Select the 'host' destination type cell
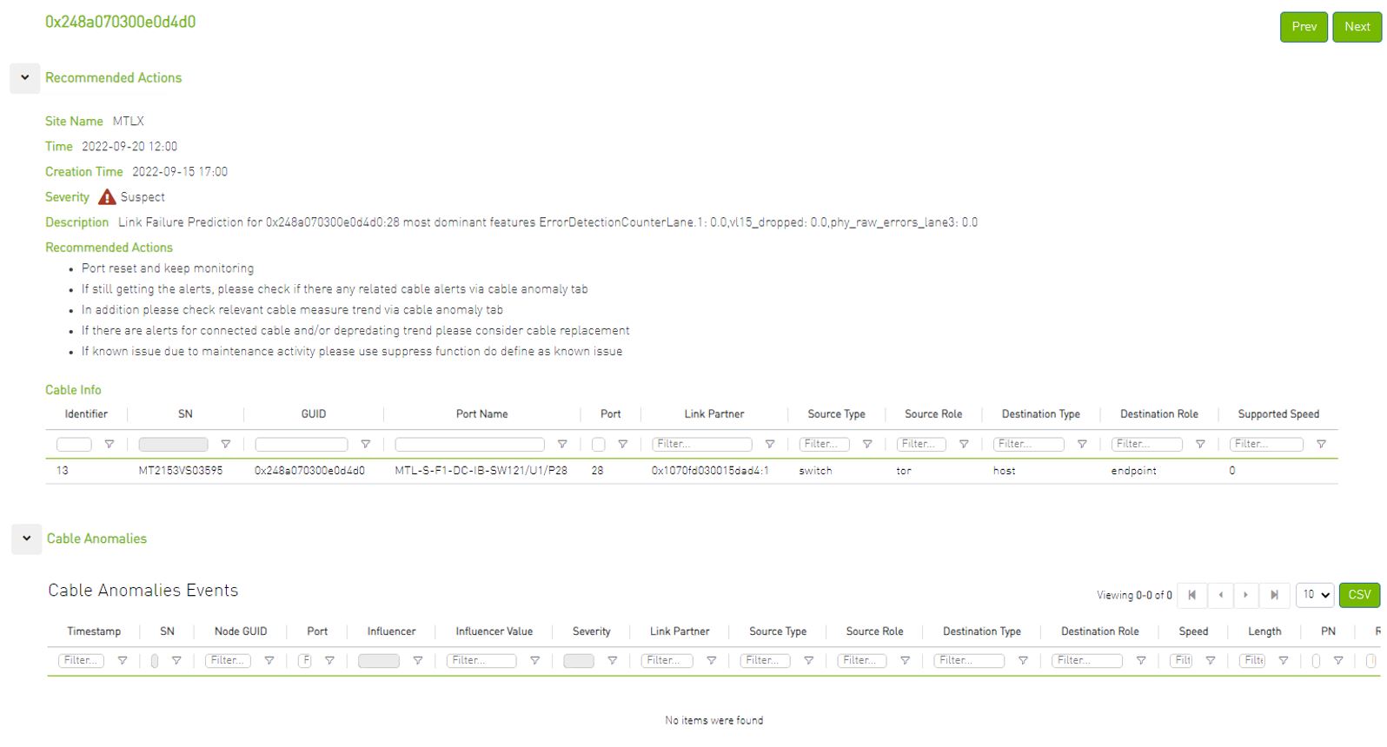 (1004, 471)
